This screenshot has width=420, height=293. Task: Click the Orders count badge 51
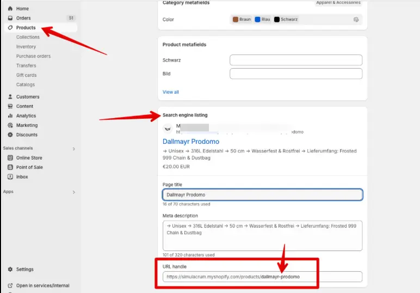click(71, 18)
